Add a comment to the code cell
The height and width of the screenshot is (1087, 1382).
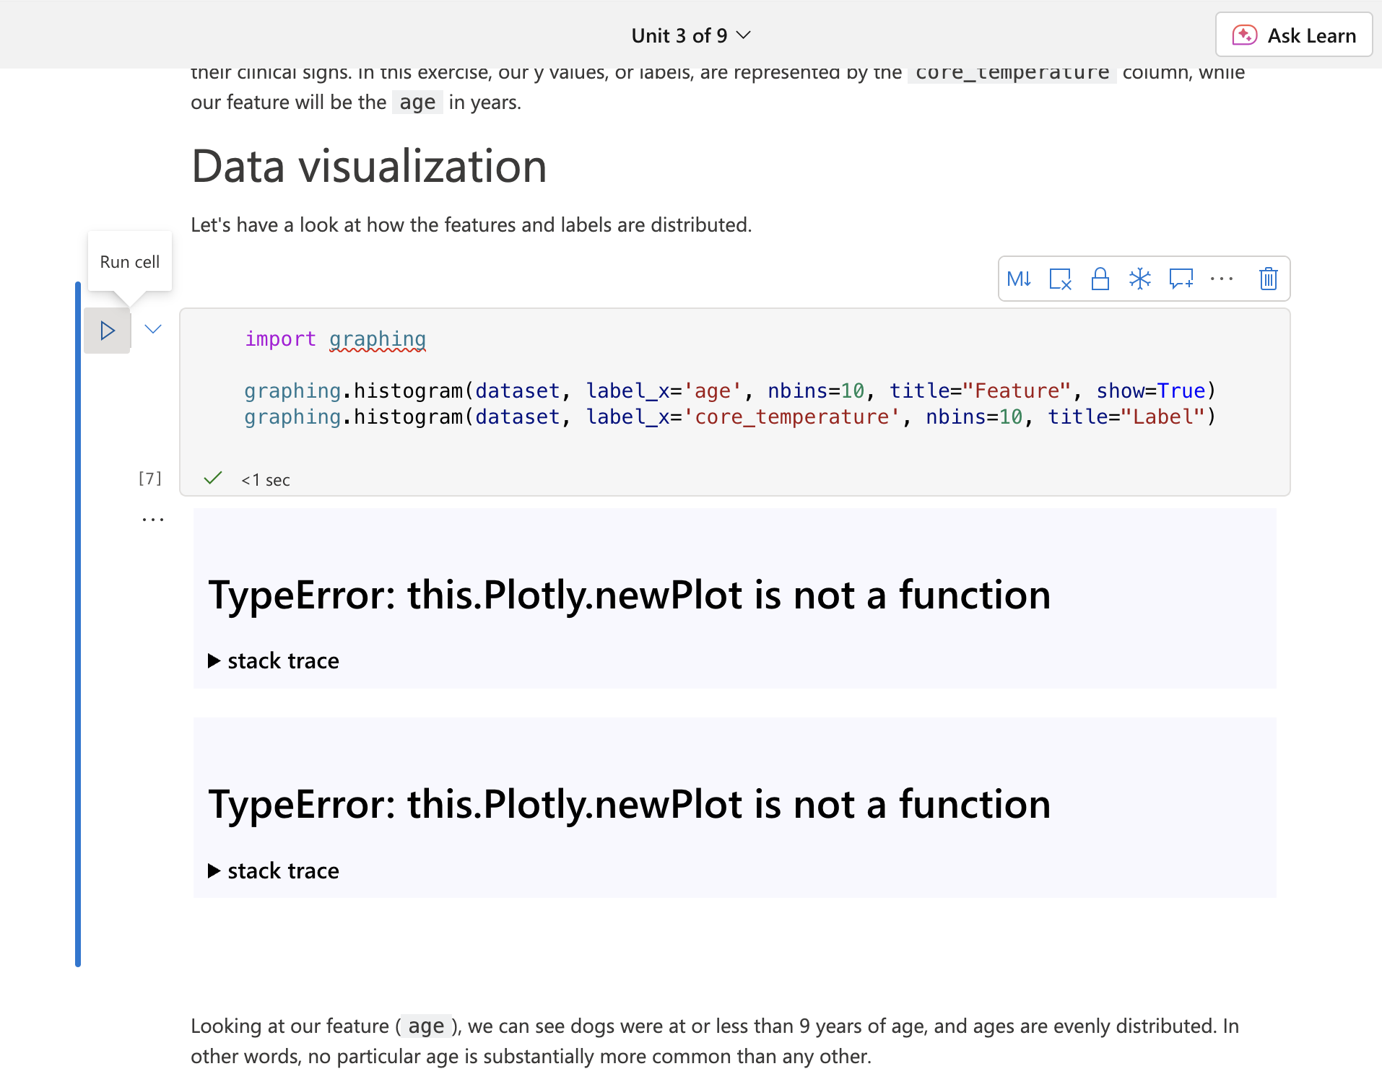[1181, 279]
